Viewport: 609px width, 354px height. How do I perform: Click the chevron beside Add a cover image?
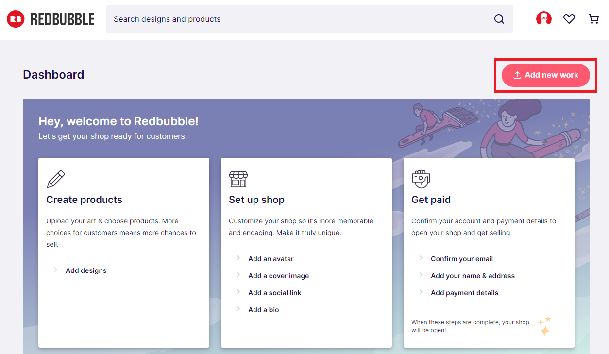tap(238, 275)
